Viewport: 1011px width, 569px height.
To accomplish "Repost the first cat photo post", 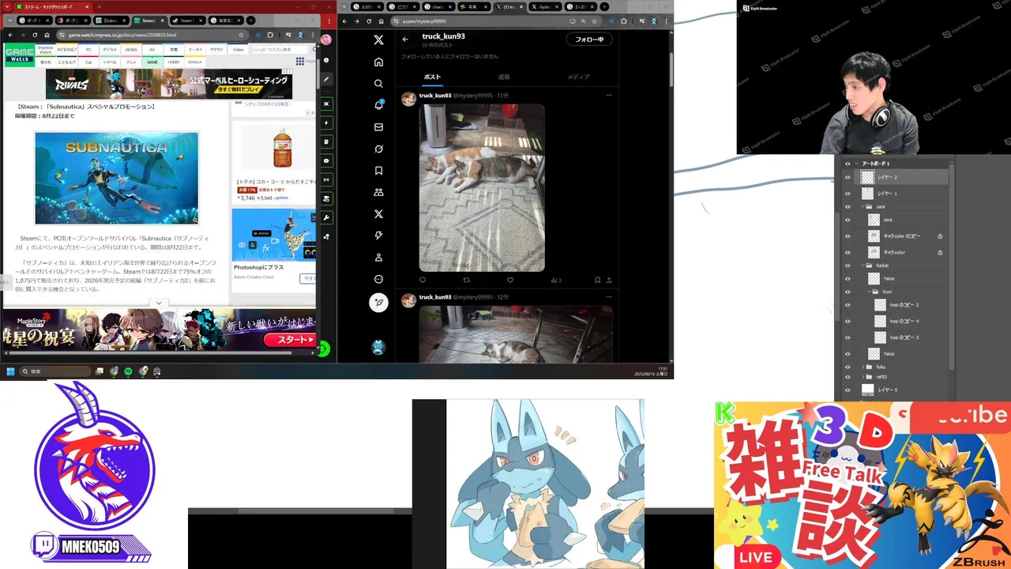I will click(x=466, y=280).
